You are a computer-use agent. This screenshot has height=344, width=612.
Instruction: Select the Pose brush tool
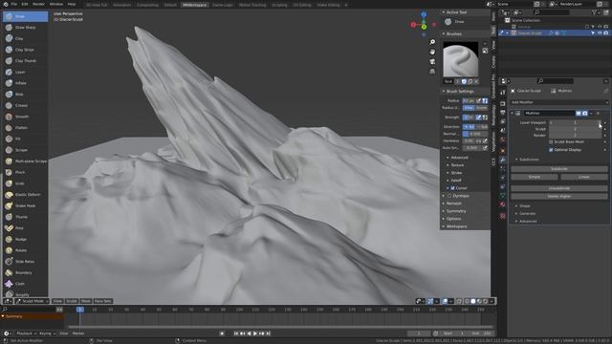point(26,227)
